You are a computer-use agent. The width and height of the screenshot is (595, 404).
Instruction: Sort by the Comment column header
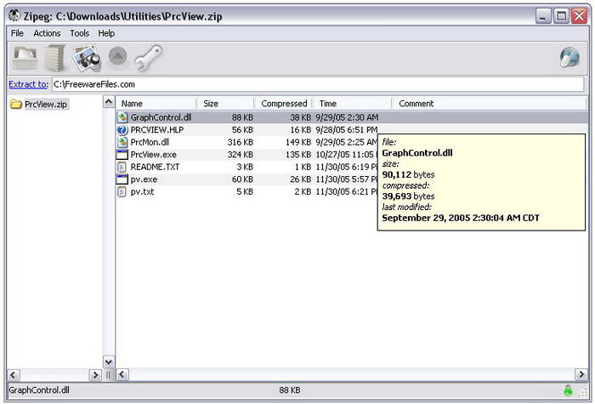click(x=490, y=103)
